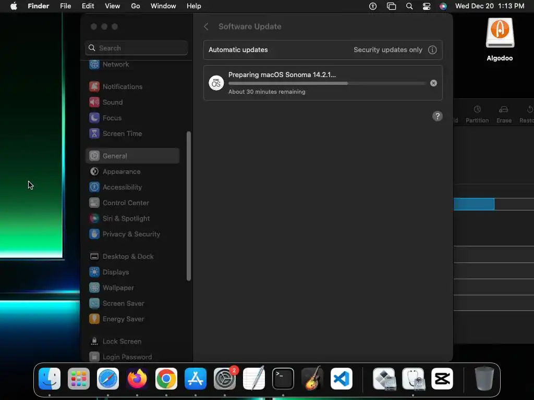
Task: Open App Store from the Dock
Action: pos(196,379)
